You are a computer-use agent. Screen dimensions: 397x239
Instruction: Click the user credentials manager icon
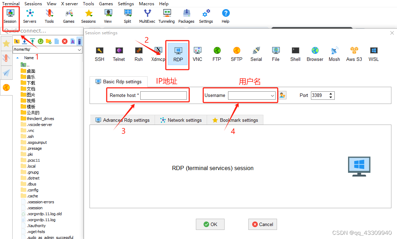coord(282,96)
